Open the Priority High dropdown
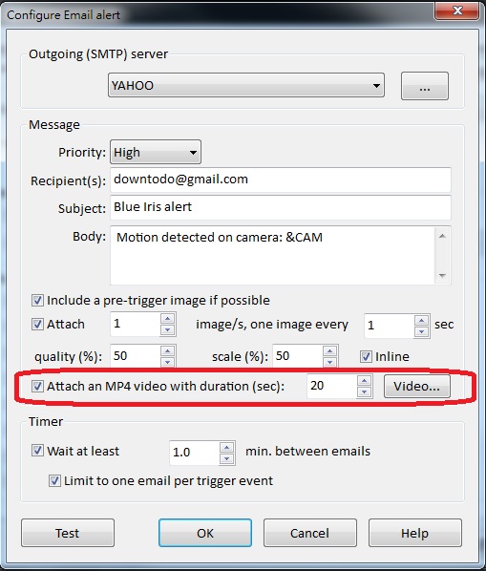 [156, 152]
